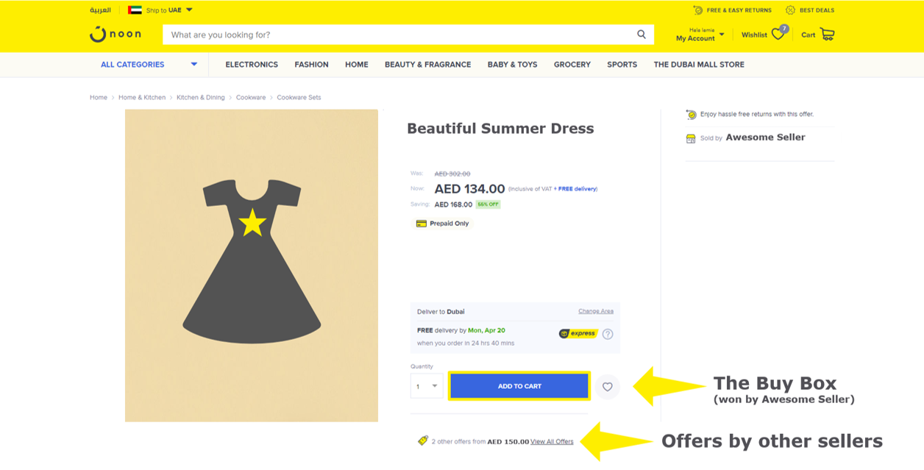
Task: Expand the My Account dropdown
Action: pos(722,35)
